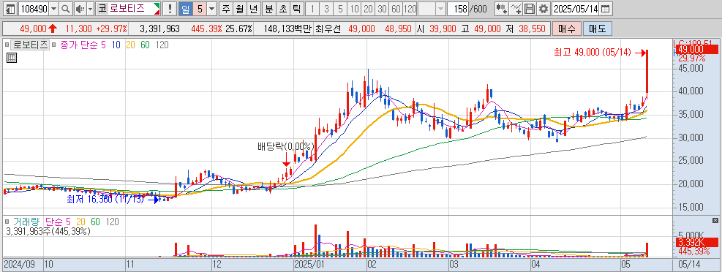722x272 pixels.
Task: Close the volume pane with the x button
Action: (715, 221)
